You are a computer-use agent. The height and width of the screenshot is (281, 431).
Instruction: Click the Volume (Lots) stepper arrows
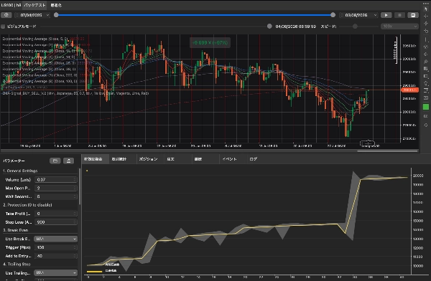pos(75,180)
